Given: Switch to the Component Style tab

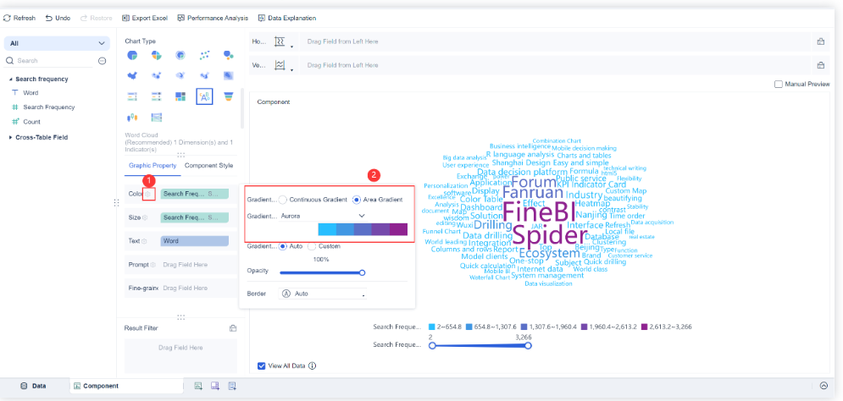Looking at the screenshot, I should coord(208,165).
